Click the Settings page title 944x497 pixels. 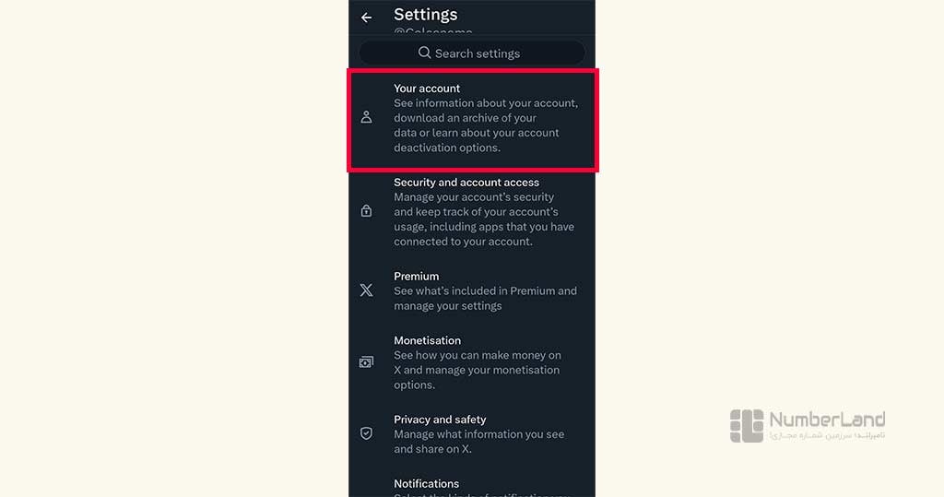[426, 15]
